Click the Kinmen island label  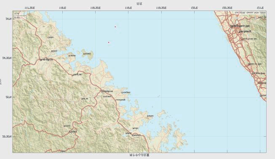tap(87, 53)
